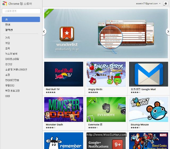Open the 확장 프로그램 category
Viewport: 170px width, 149px height.
(x=12, y=91)
